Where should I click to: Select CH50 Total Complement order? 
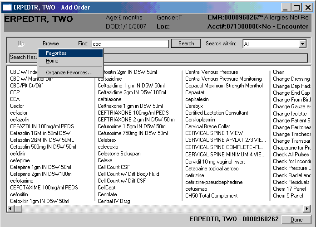coord(211,196)
